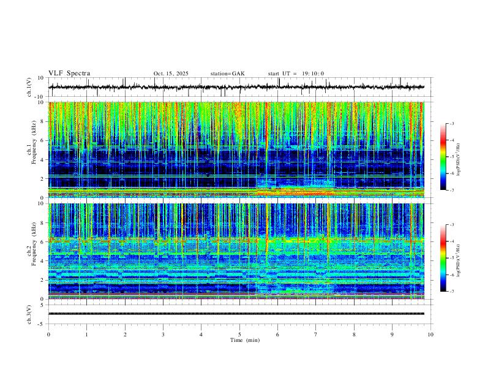The width and height of the screenshot is (485, 375).
Task: Click time axis tick label "6"
Action: click(277, 335)
